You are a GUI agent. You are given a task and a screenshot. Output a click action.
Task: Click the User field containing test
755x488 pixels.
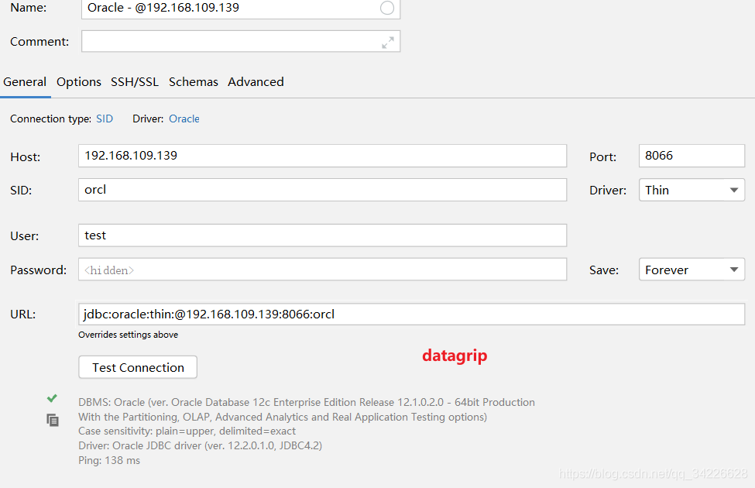tap(321, 235)
